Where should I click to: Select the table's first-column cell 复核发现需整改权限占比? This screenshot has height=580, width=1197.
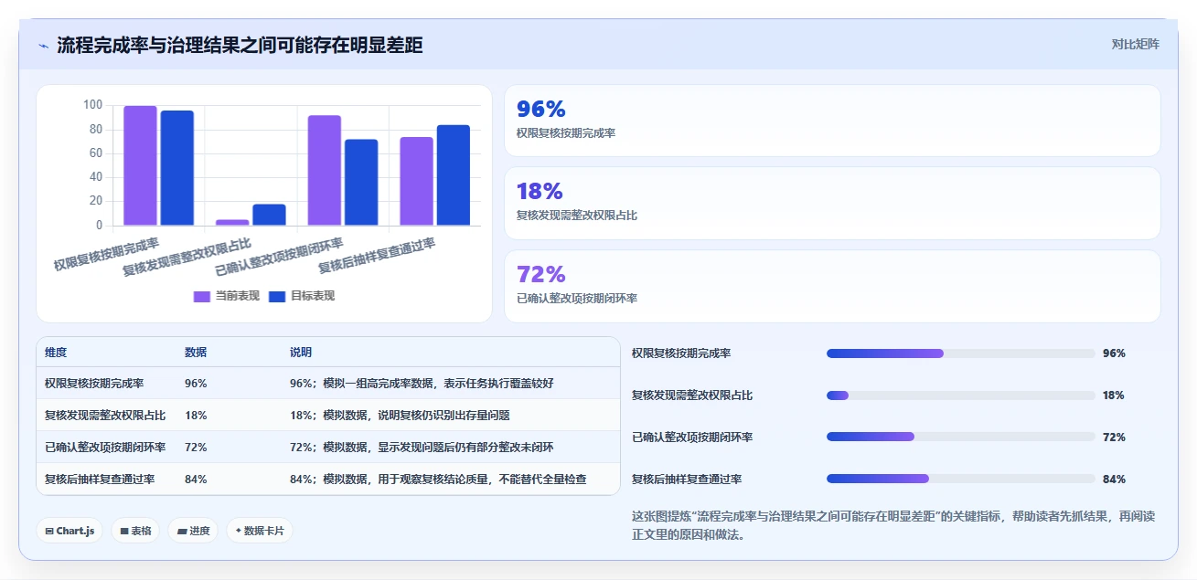[105, 416]
